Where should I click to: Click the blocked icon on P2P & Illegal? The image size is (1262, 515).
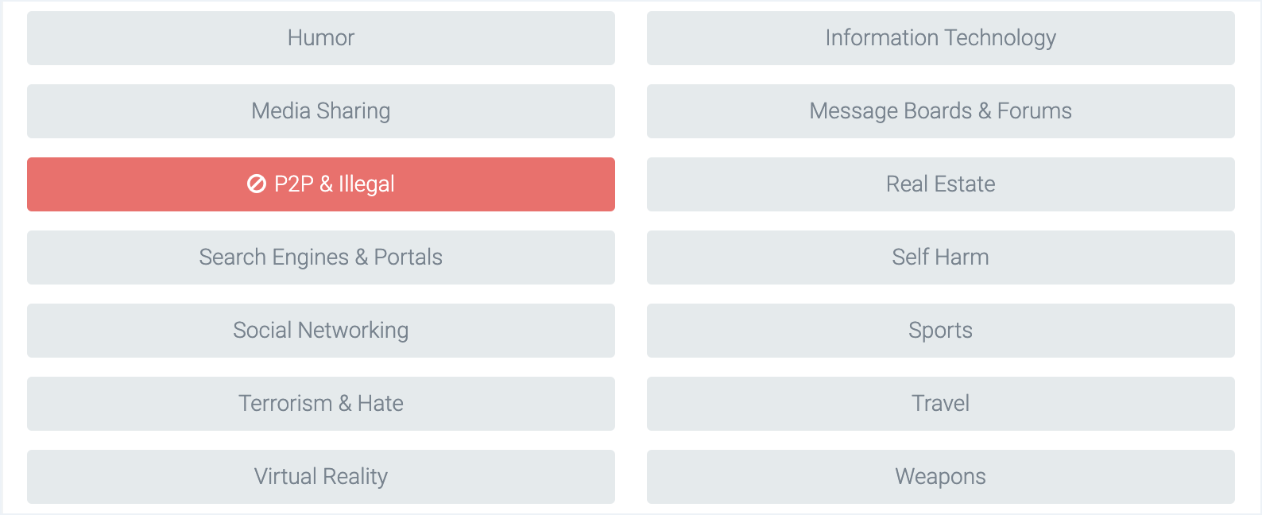[256, 184]
